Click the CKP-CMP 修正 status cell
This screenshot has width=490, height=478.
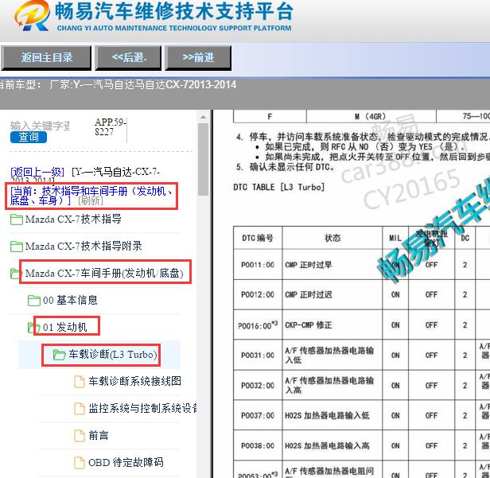[x=332, y=325]
